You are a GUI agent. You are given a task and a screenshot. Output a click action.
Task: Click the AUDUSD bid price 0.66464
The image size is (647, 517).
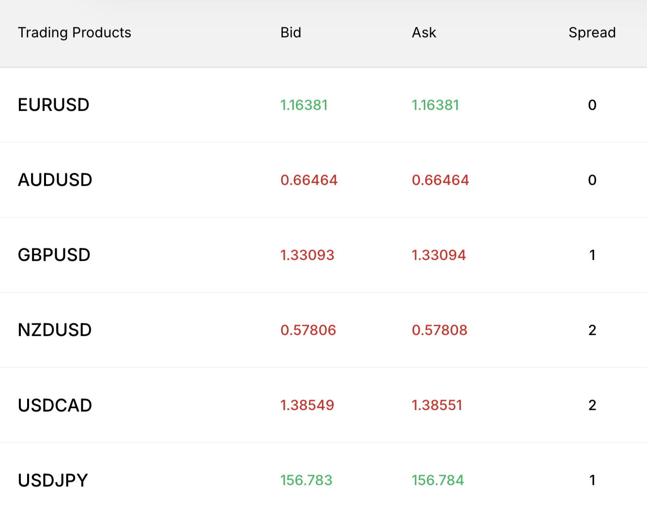[x=309, y=180]
